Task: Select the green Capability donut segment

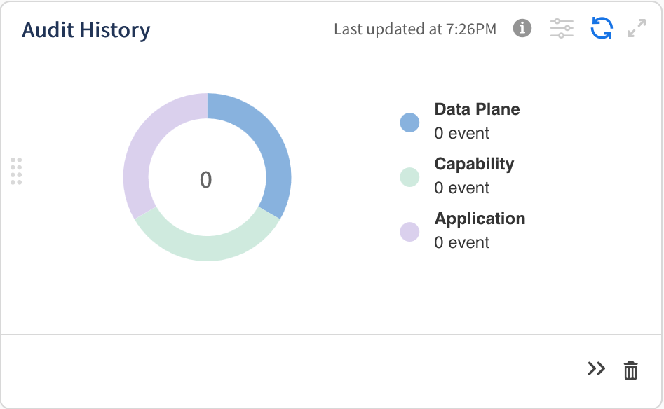Action: click(207, 246)
